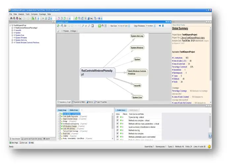229x166 pixels.
Task: Toggle the 'Methods too complex - critical' checkbox
Action: tap(117, 120)
